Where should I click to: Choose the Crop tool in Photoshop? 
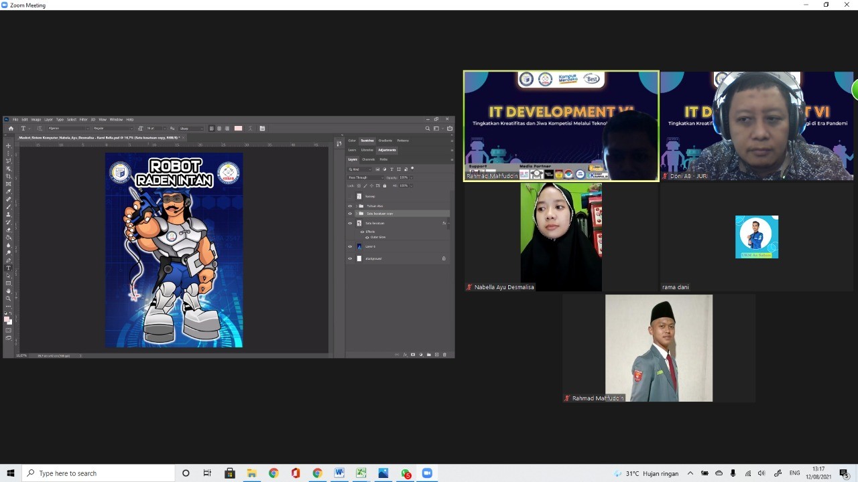click(x=9, y=177)
